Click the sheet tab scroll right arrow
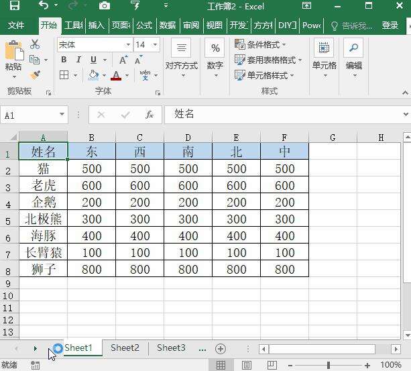The width and height of the screenshot is (411, 371). click(35, 348)
